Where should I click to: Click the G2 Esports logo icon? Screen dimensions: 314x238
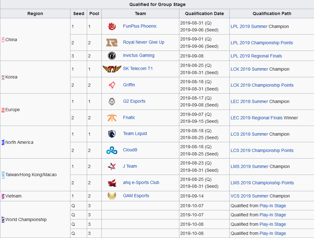(112, 101)
